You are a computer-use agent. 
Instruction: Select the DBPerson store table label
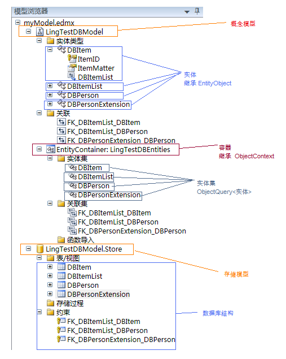[x=83, y=286]
